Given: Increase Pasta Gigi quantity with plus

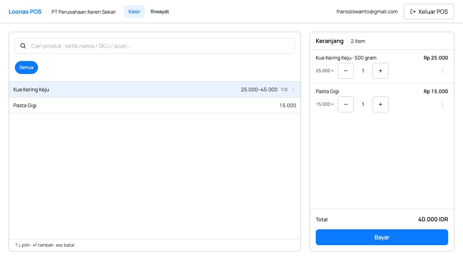Looking at the screenshot, I should 381,104.
